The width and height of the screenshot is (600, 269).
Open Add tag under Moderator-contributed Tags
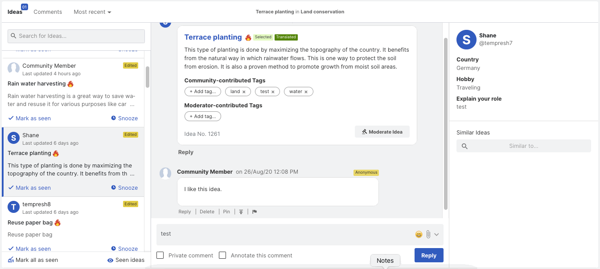coord(202,116)
